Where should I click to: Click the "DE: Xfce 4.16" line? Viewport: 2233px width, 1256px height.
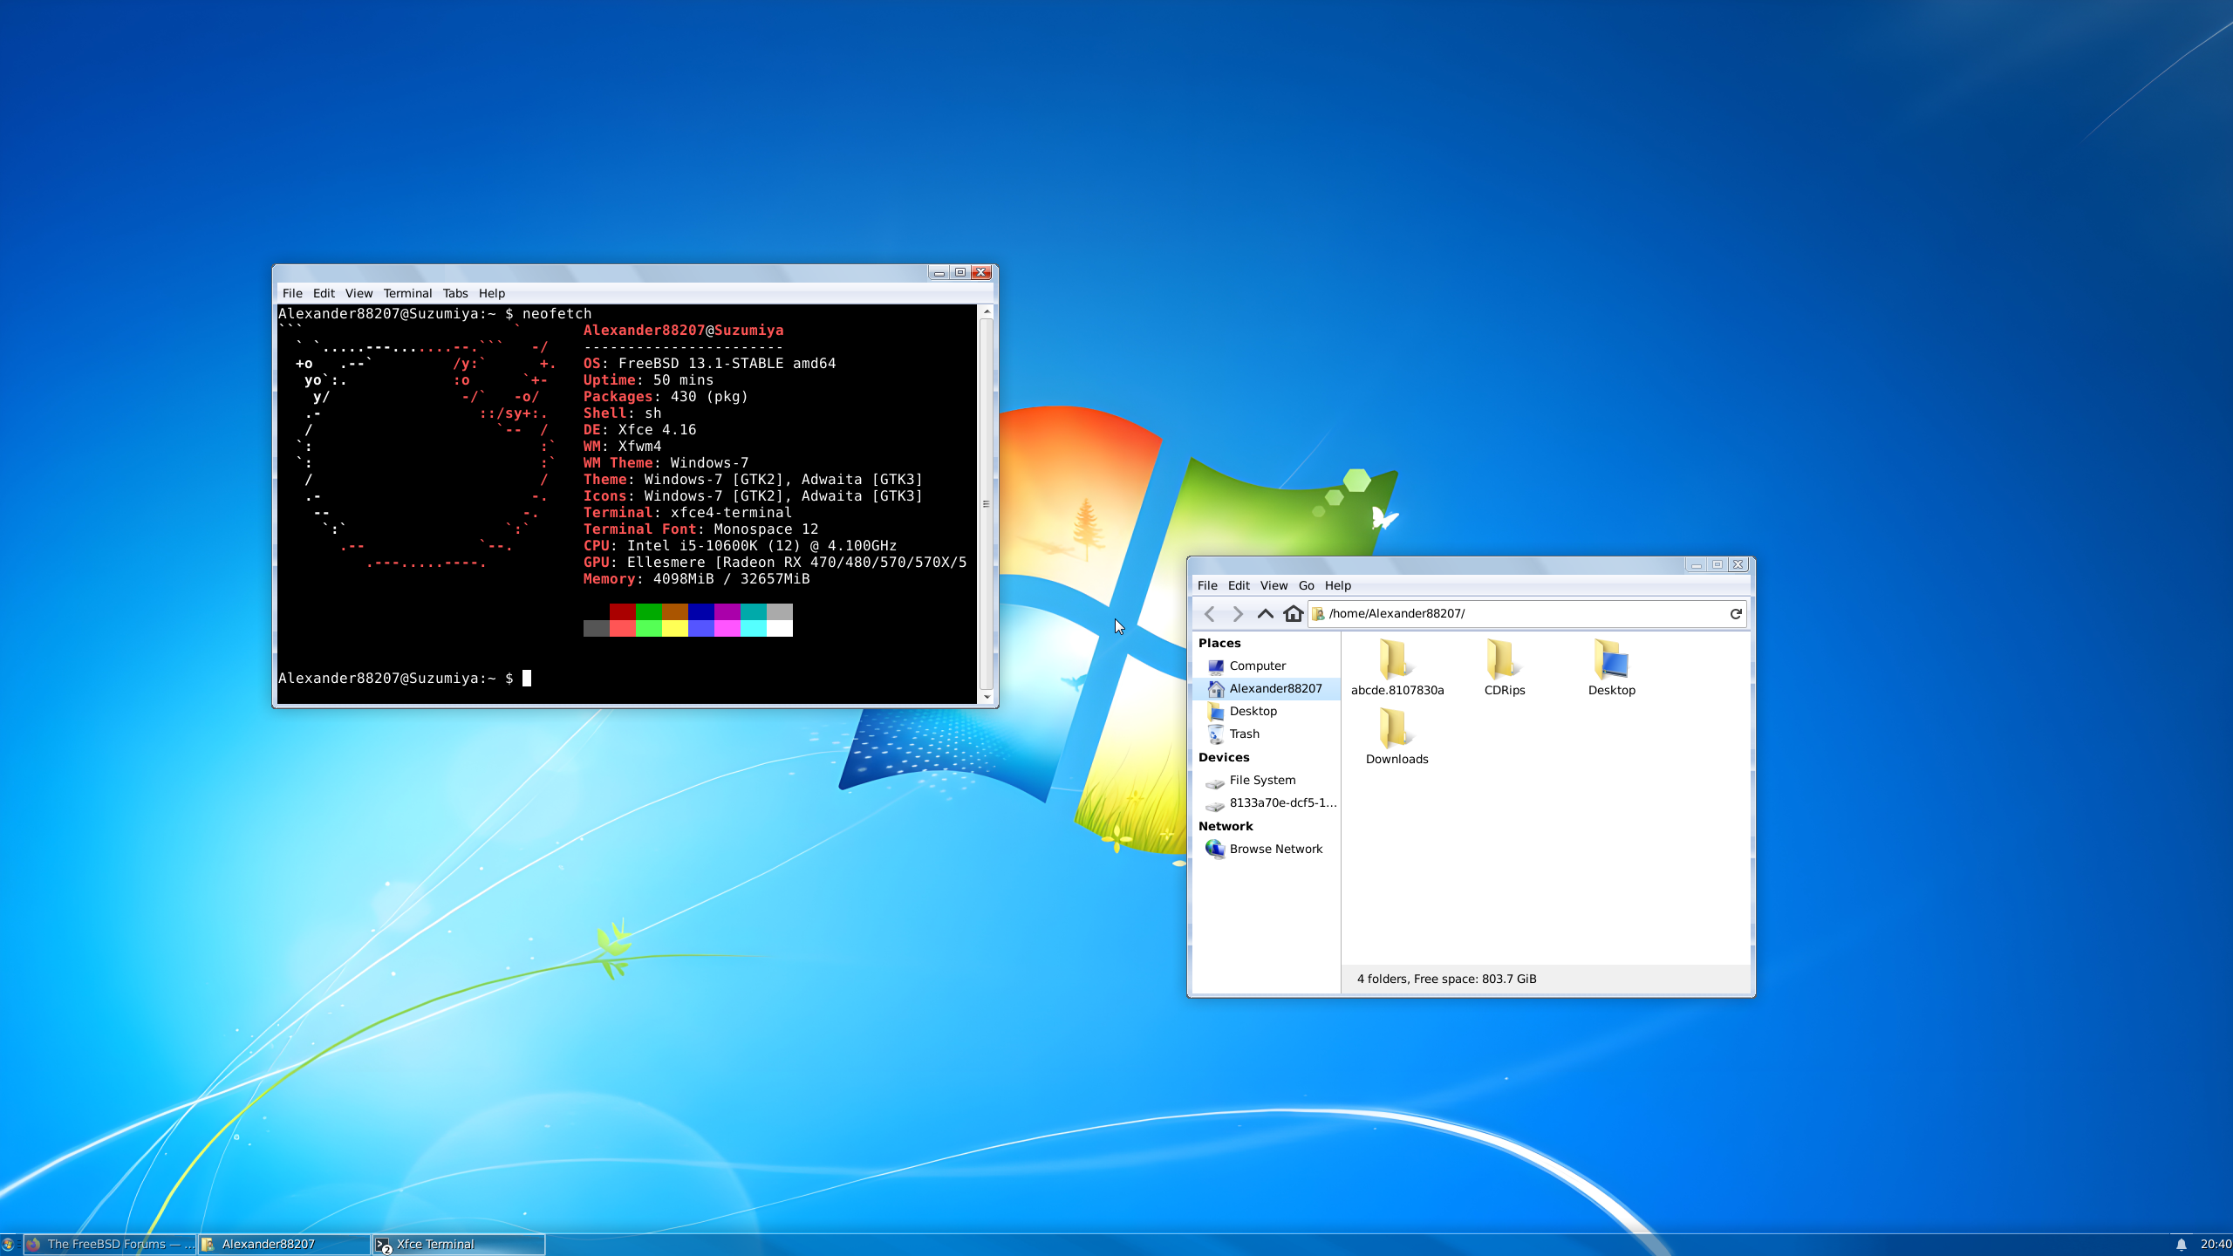point(639,430)
